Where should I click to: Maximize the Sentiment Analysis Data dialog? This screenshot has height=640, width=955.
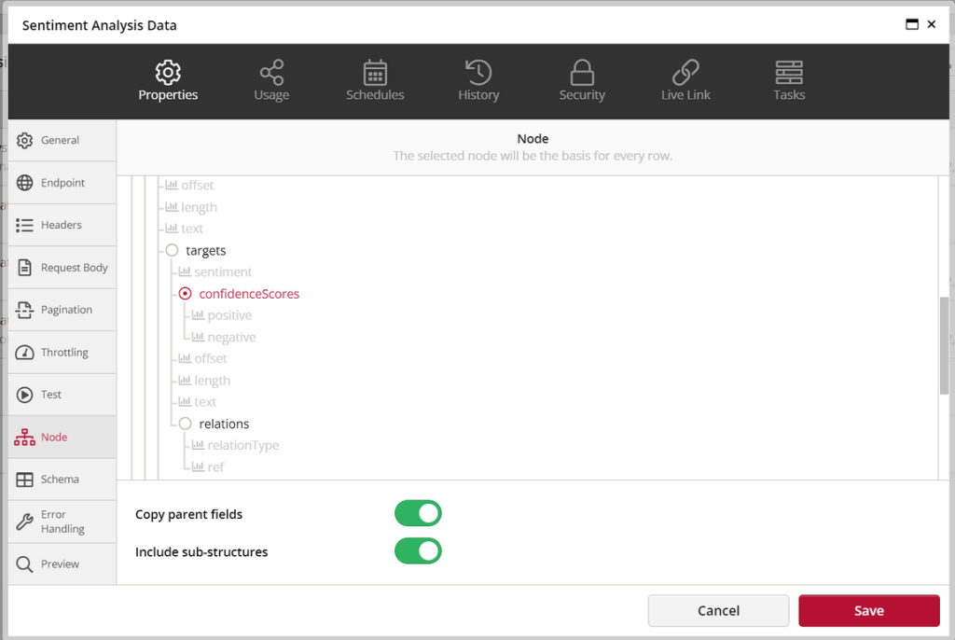[912, 24]
